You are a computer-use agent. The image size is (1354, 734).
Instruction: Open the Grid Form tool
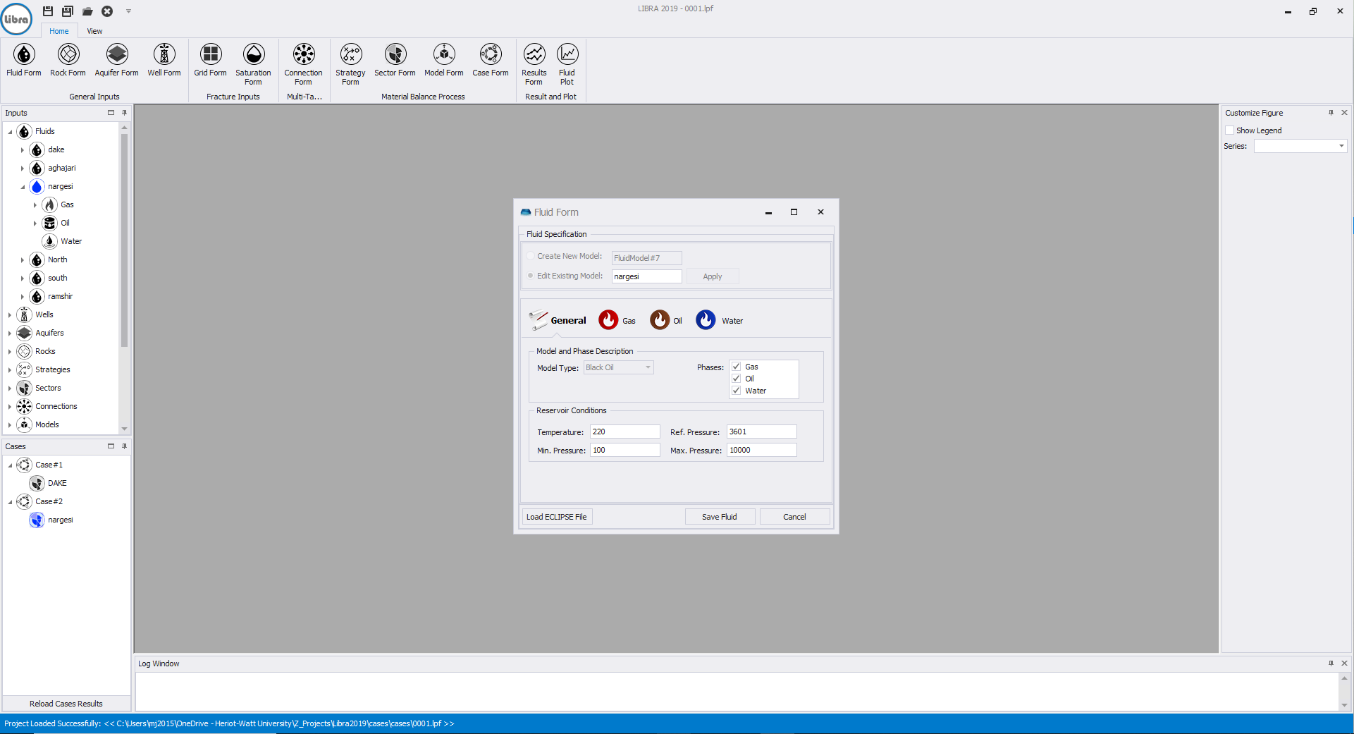209,60
